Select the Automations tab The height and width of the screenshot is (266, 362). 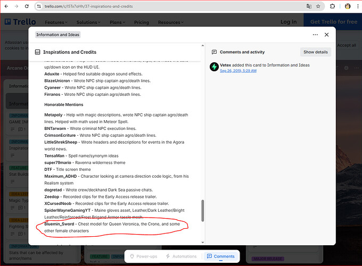(x=181, y=256)
